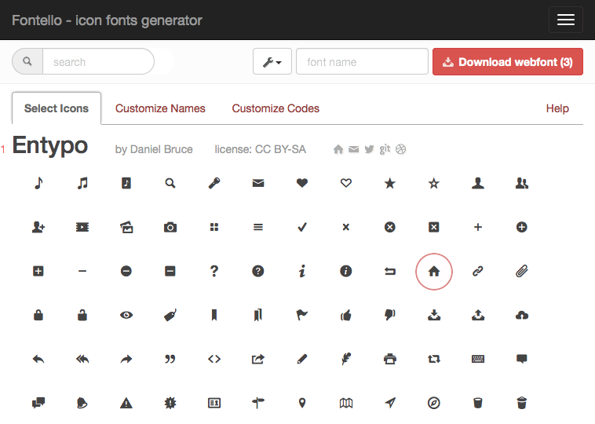
Task: Switch to Select Icons tab
Action: click(x=57, y=108)
